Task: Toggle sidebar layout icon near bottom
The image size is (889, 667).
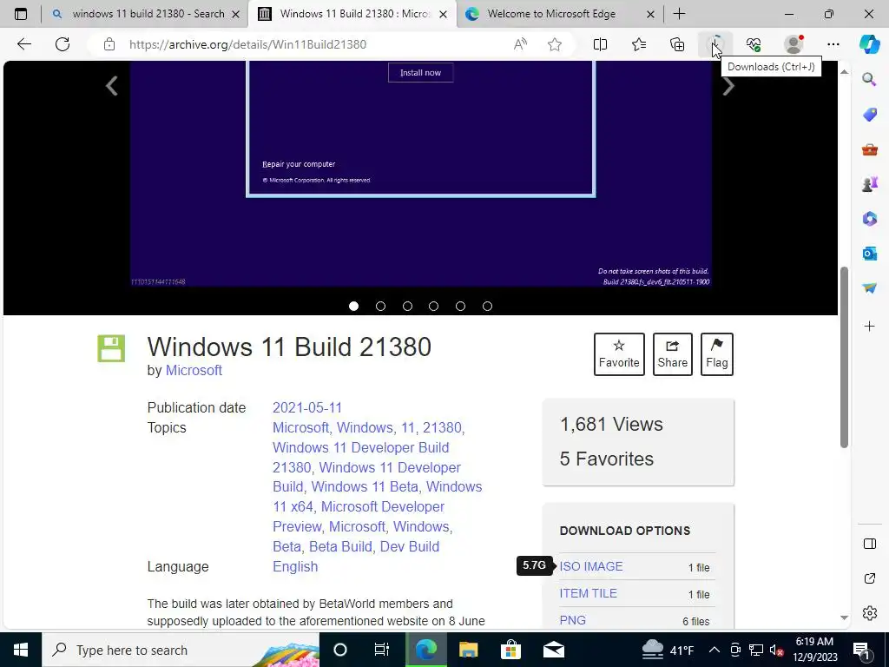Action: (869, 544)
